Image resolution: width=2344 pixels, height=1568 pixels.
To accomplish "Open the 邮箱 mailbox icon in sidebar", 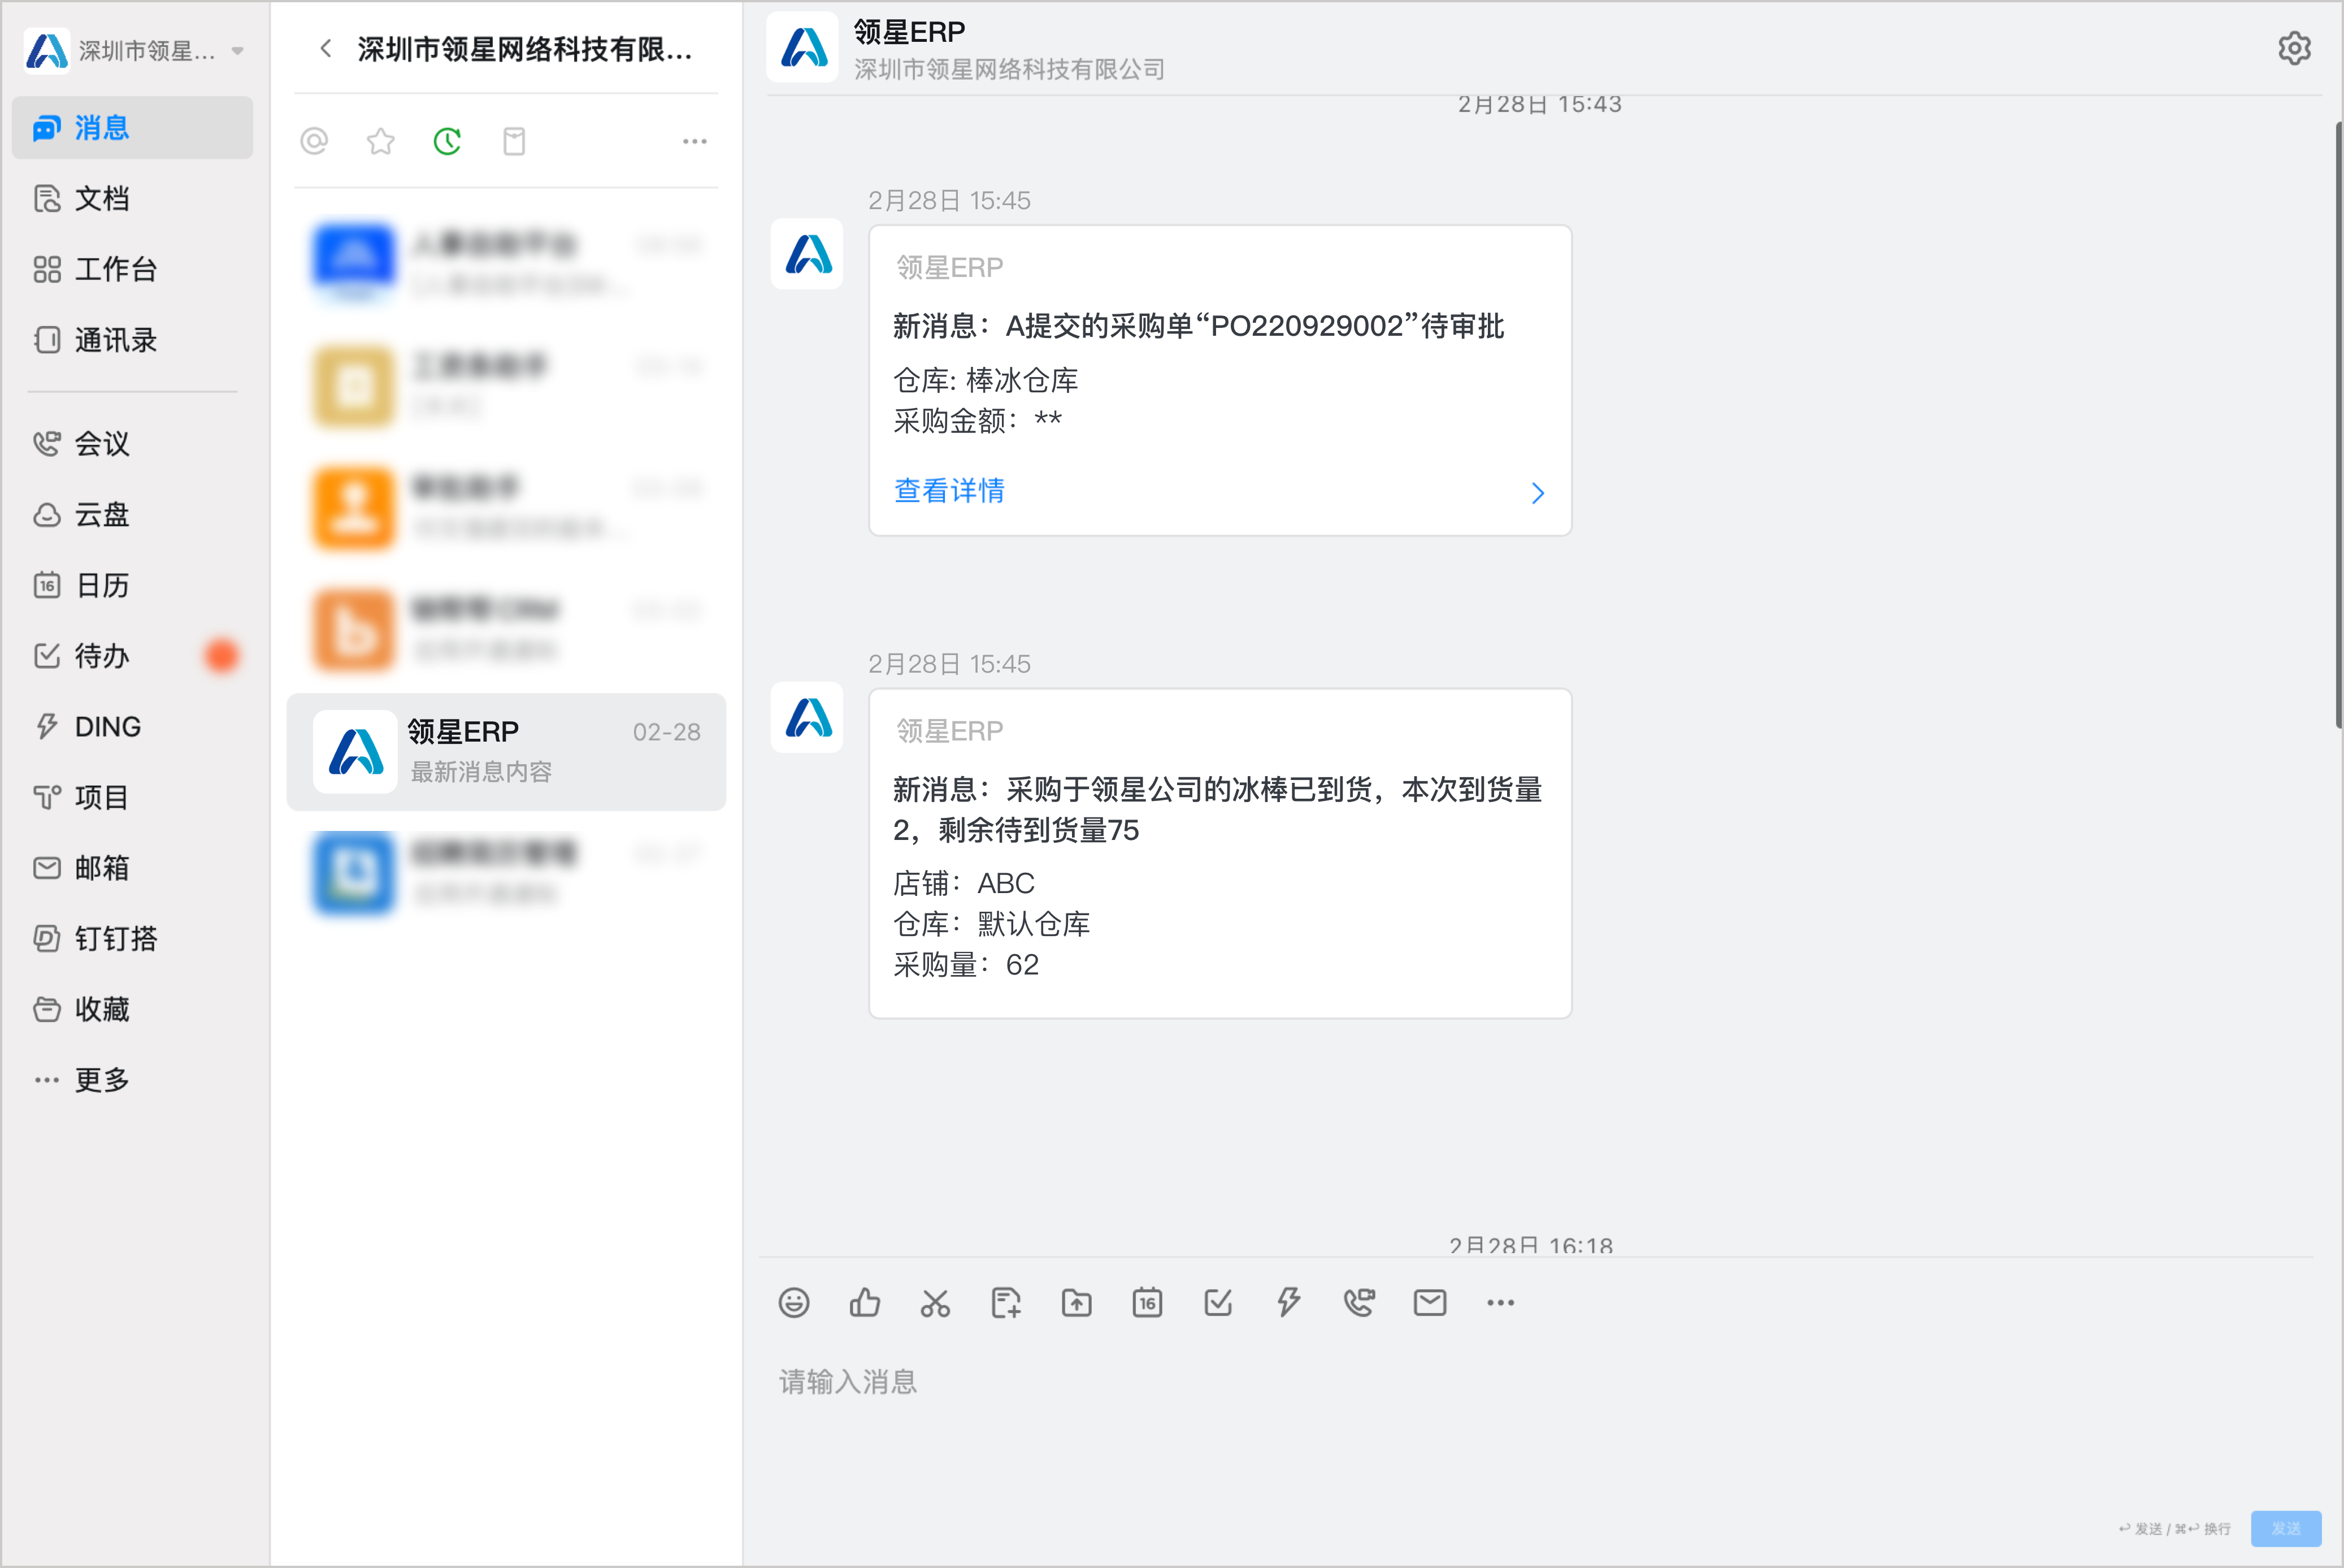I will click(47, 868).
